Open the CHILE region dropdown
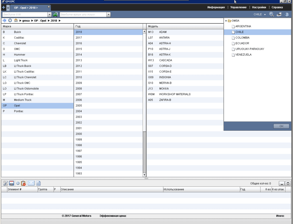The height and width of the screenshot is (224, 293). (x=259, y=15)
